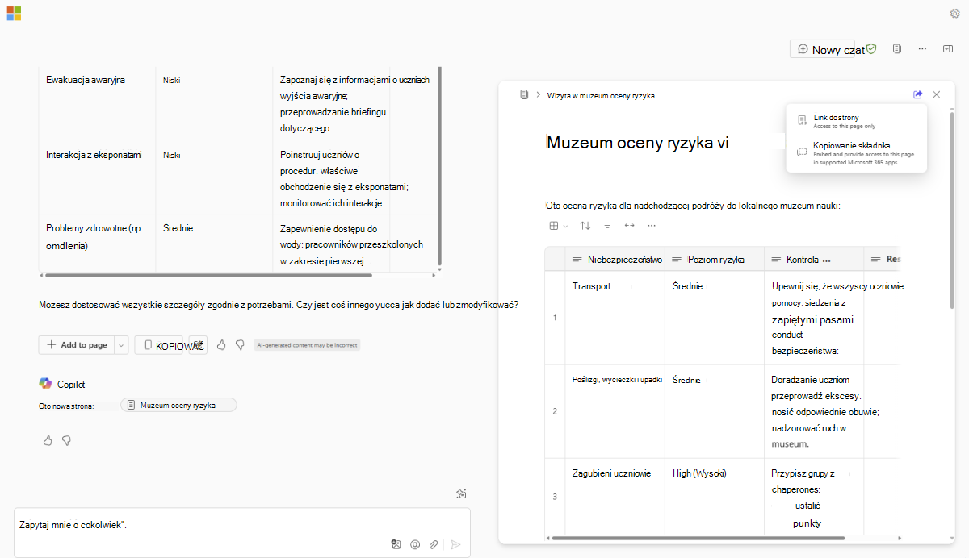This screenshot has width=969, height=558.
Task: Select the add image icon near chat input
Action: (x=396, y=544)
